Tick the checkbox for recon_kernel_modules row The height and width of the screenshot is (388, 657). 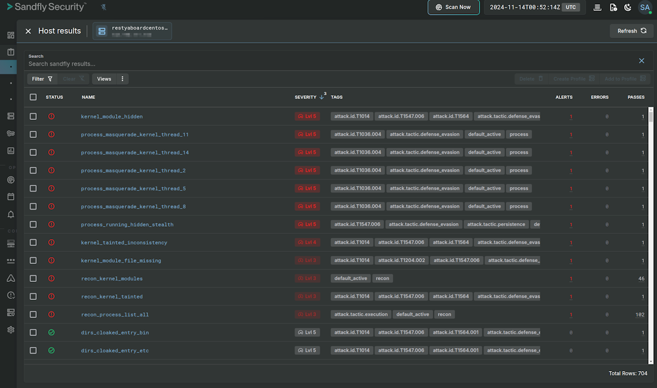point(33,278)
